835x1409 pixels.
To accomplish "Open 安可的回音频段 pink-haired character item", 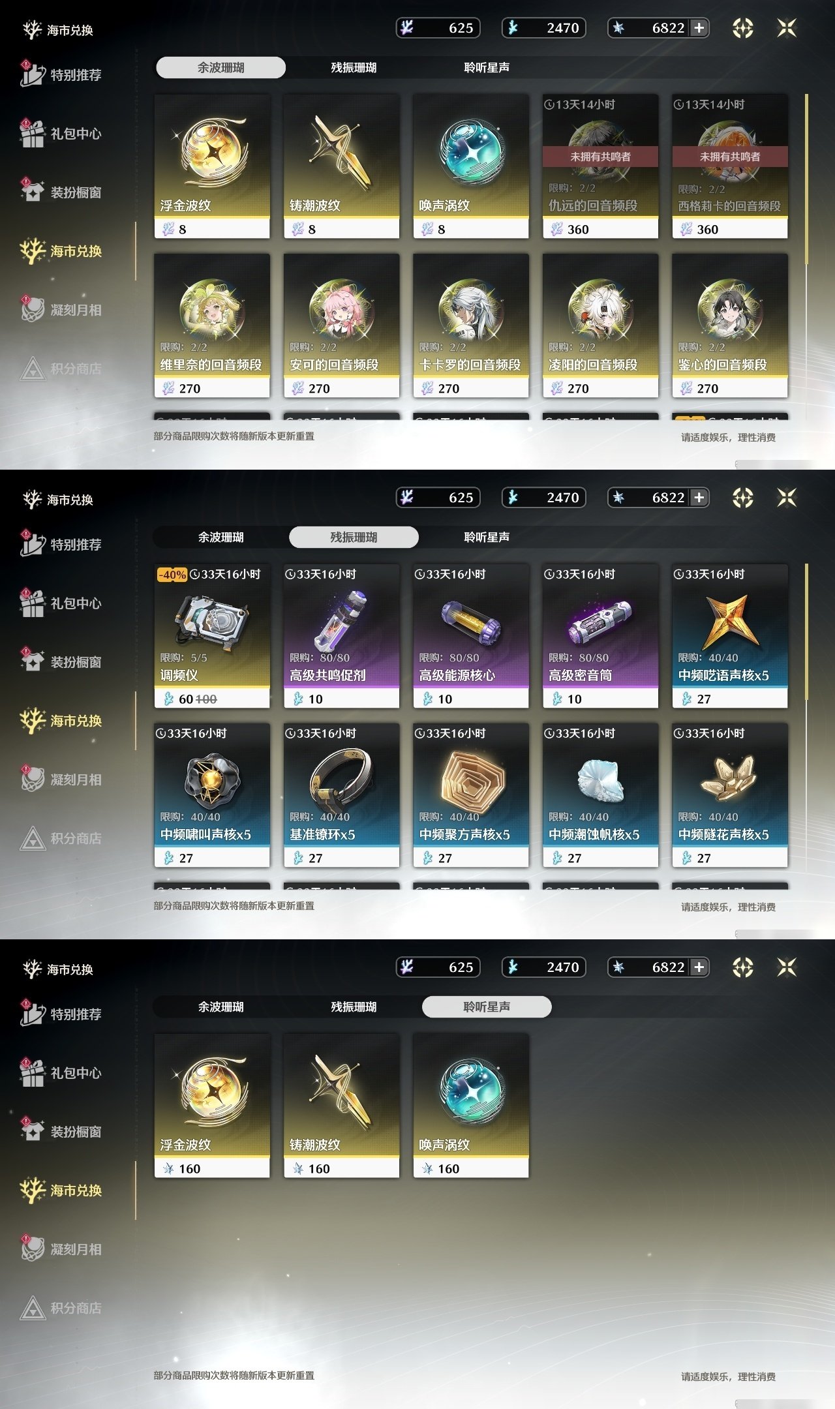I will [341, 326].
